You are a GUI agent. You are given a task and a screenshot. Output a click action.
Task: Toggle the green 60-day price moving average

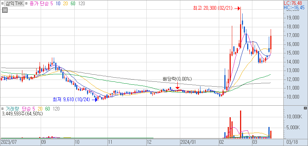pyautogui.click(x=73, y=3)
